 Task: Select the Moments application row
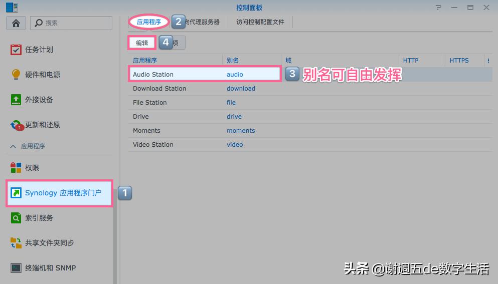pos(310,130)
